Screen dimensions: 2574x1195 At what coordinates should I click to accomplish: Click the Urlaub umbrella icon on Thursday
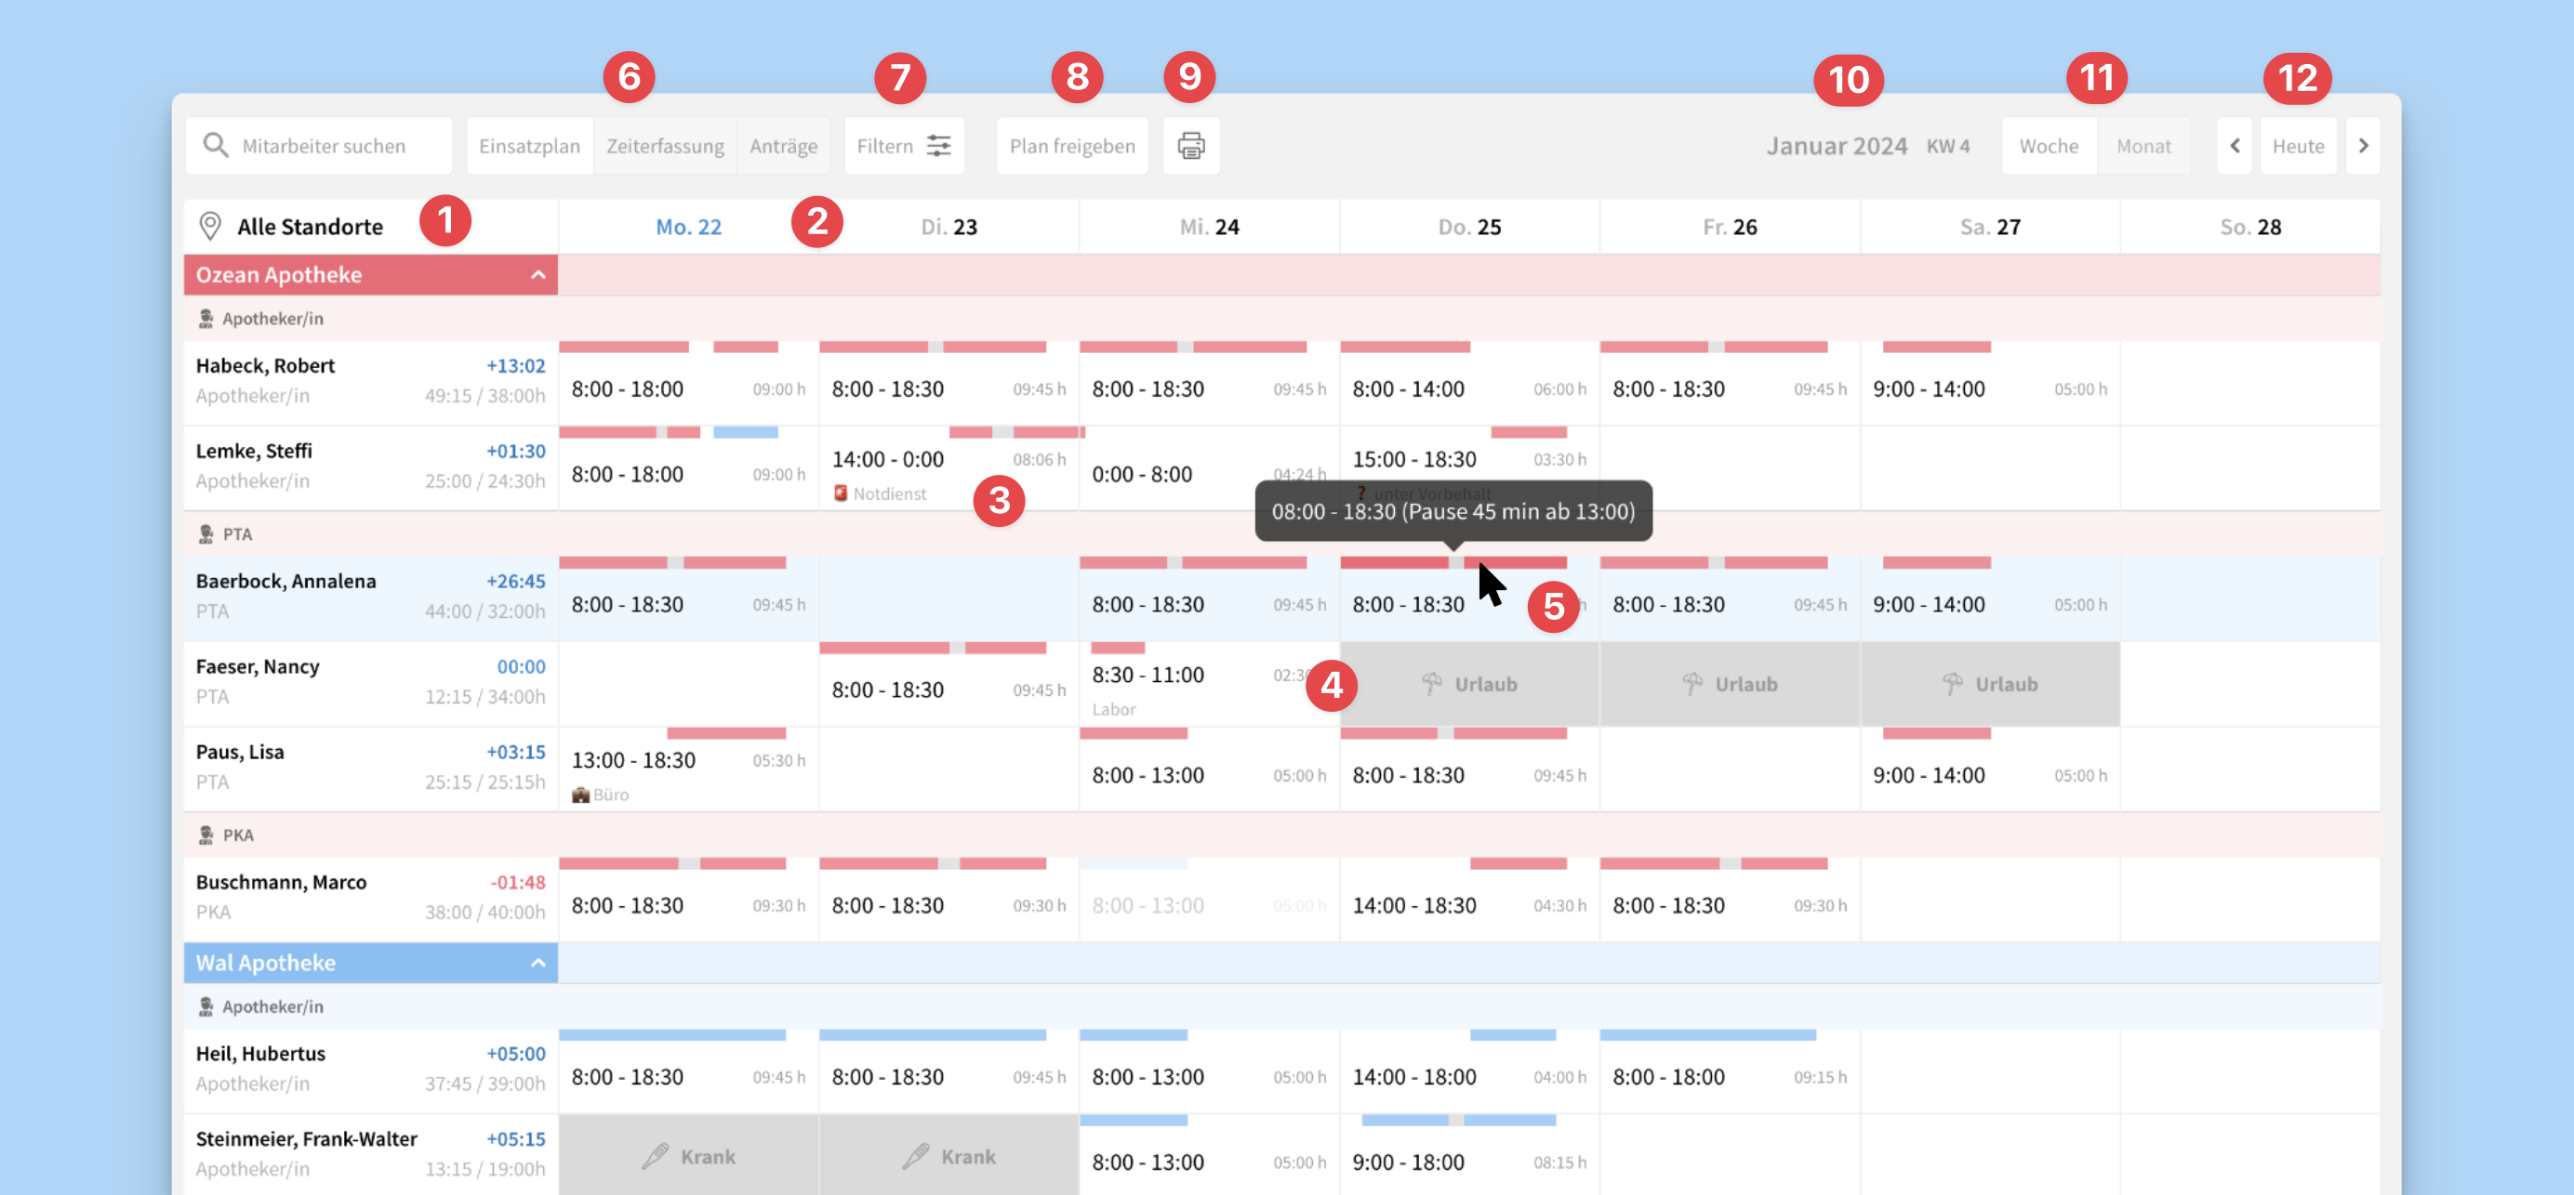tap(1431, 684)
